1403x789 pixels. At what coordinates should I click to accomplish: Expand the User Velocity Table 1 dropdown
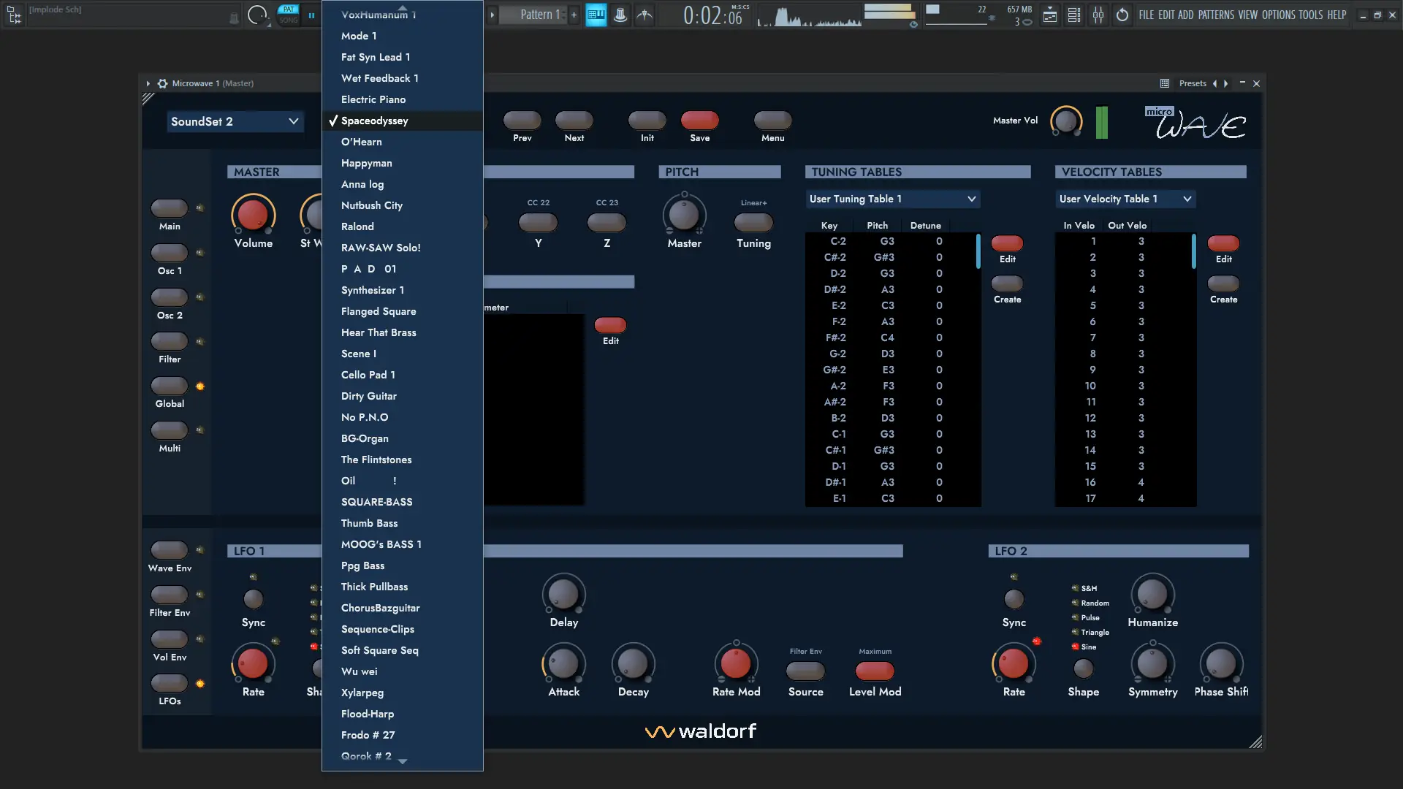(x=1125, y=199)
